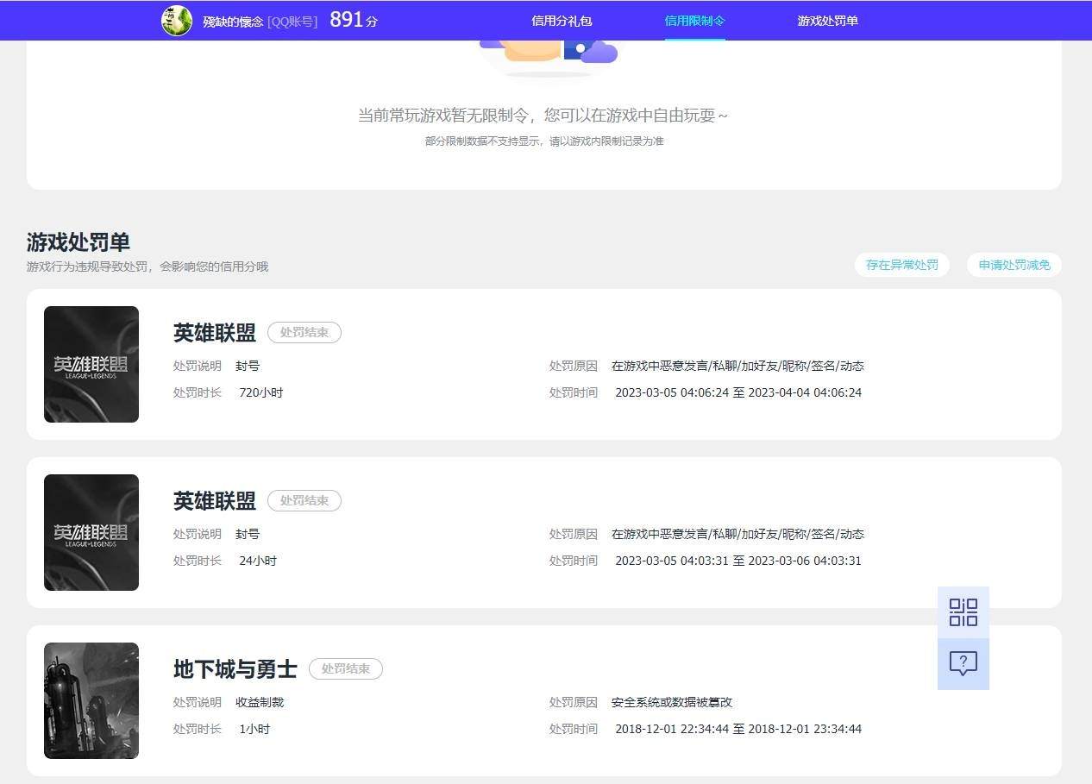
Task: Click the time range starting 2018-12-01 22:34:44
Action: (x=738, y=729)
